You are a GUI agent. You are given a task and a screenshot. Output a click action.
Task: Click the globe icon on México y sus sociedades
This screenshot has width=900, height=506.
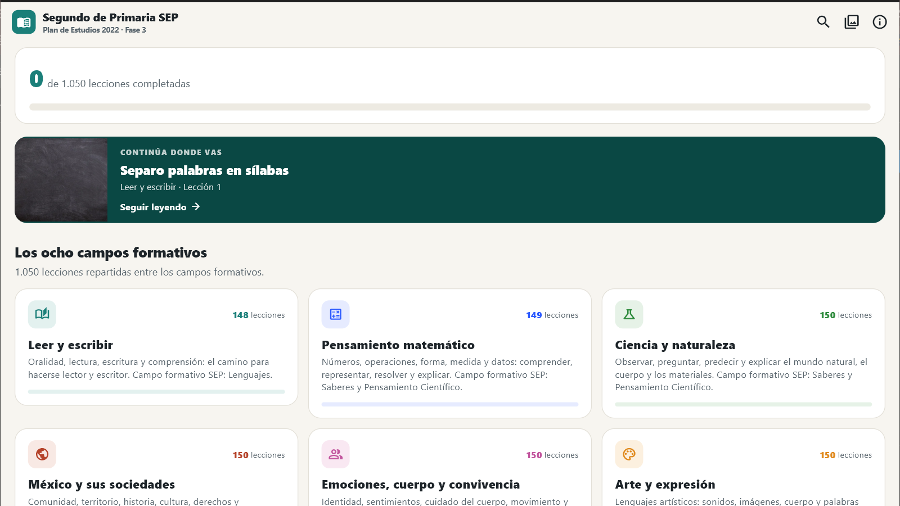42,454
